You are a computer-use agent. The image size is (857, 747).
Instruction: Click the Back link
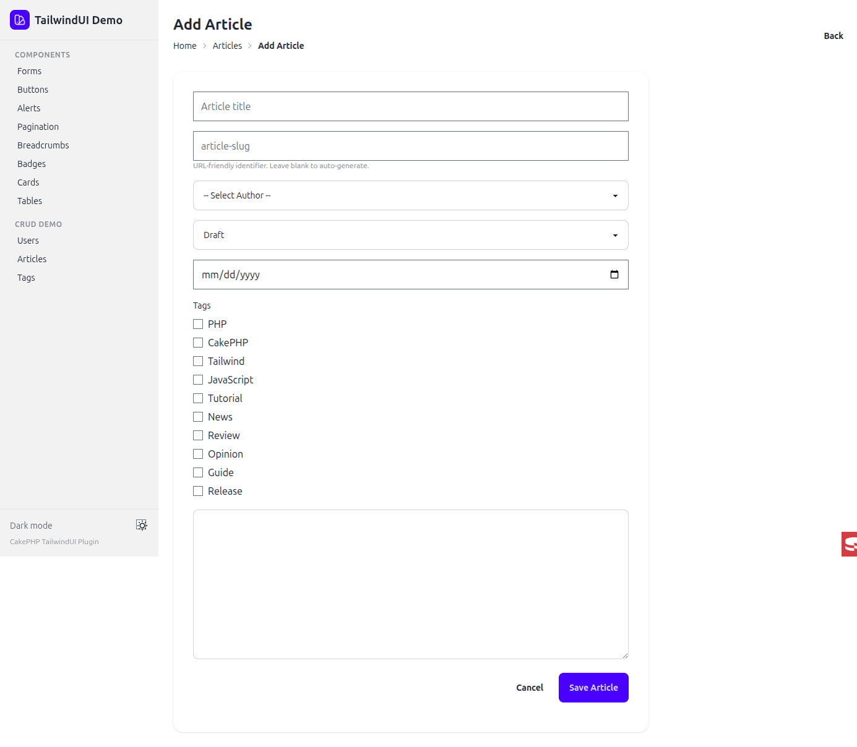(833, 36)
